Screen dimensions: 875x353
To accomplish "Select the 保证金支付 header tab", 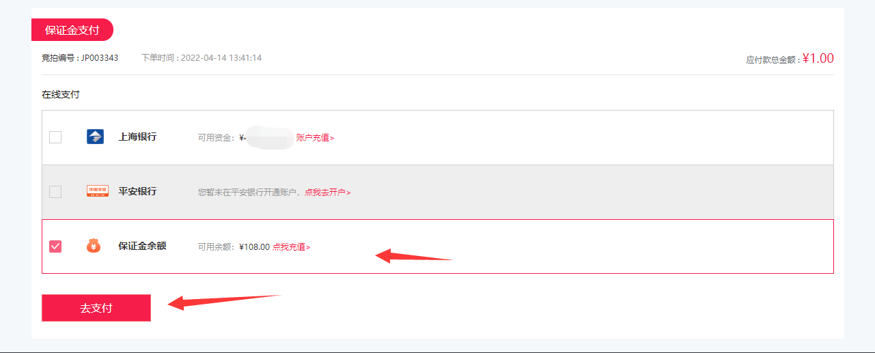I will (x=72, y=30).
